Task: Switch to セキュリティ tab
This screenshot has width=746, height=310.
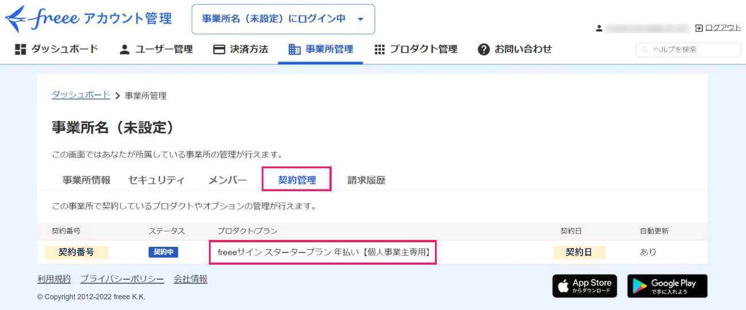Action: tap(157, 180)
